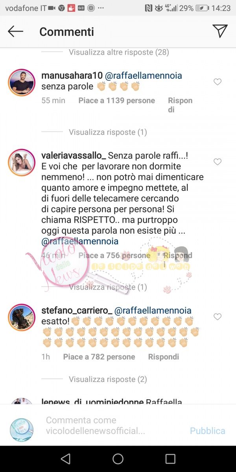Like valeriavassallo_'s comment heart icon

[x=218, y=162]
